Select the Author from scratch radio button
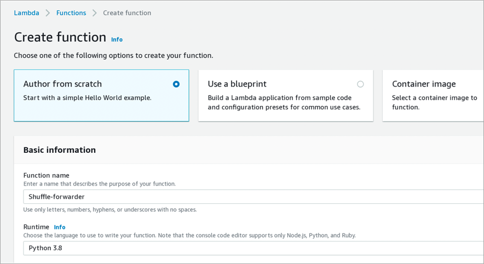The height and width of the screenshot is (264, 484). click(x=176, y=84)
